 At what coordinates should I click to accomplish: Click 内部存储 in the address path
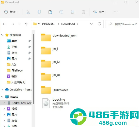tap(49, 24)
